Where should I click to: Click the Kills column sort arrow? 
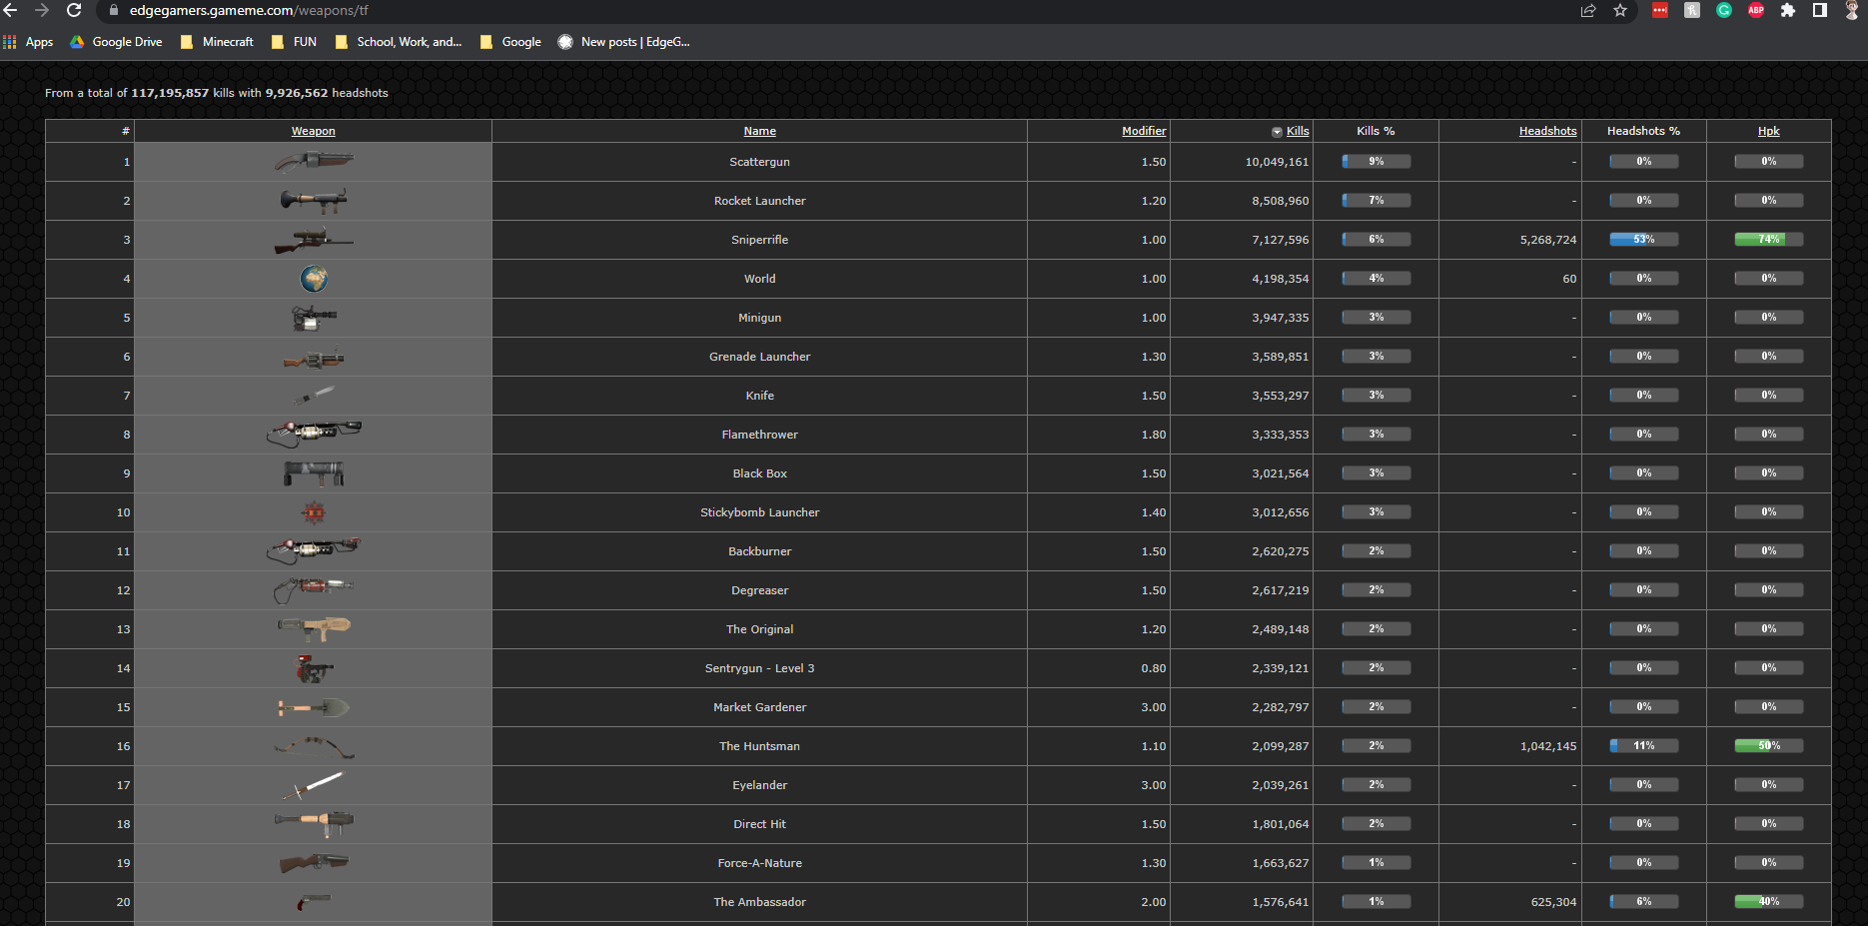[x=1277, y=132]
